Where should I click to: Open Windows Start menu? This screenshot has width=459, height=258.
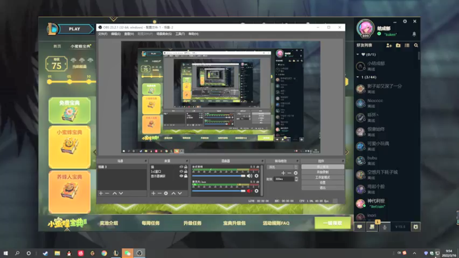click(6, 253)
